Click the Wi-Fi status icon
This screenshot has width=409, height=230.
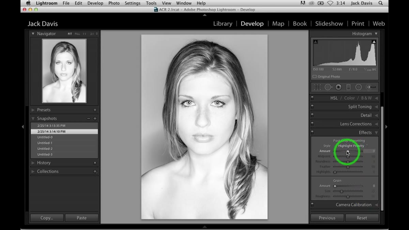pos(330,3)
